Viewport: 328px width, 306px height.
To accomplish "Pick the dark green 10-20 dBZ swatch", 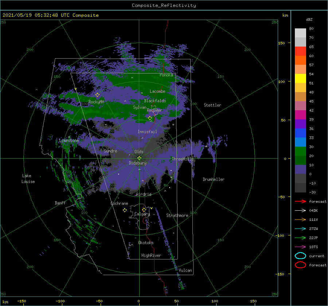I will [x=300, y=160].
